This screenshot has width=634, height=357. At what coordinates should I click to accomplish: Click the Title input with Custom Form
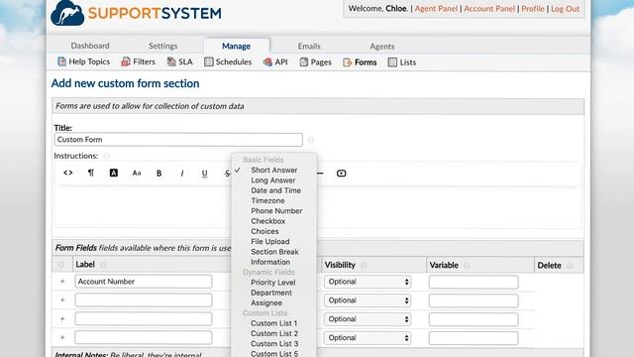click(178, 140)
